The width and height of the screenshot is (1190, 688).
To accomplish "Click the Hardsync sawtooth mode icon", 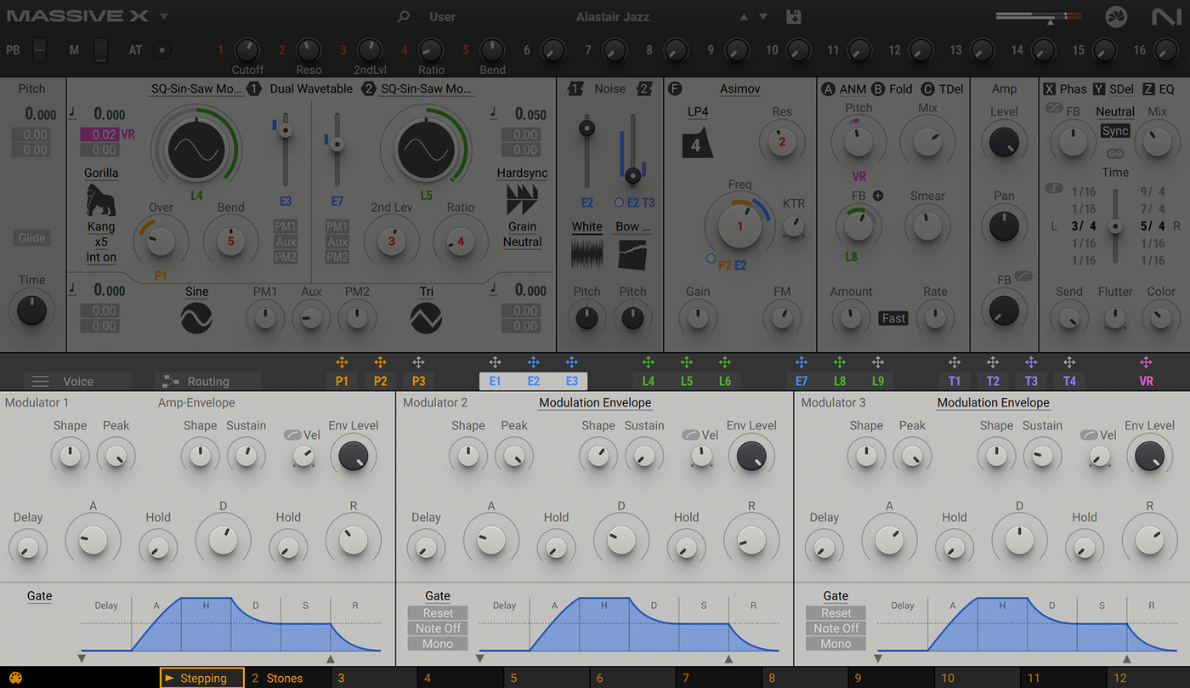I will pos(522,200).
